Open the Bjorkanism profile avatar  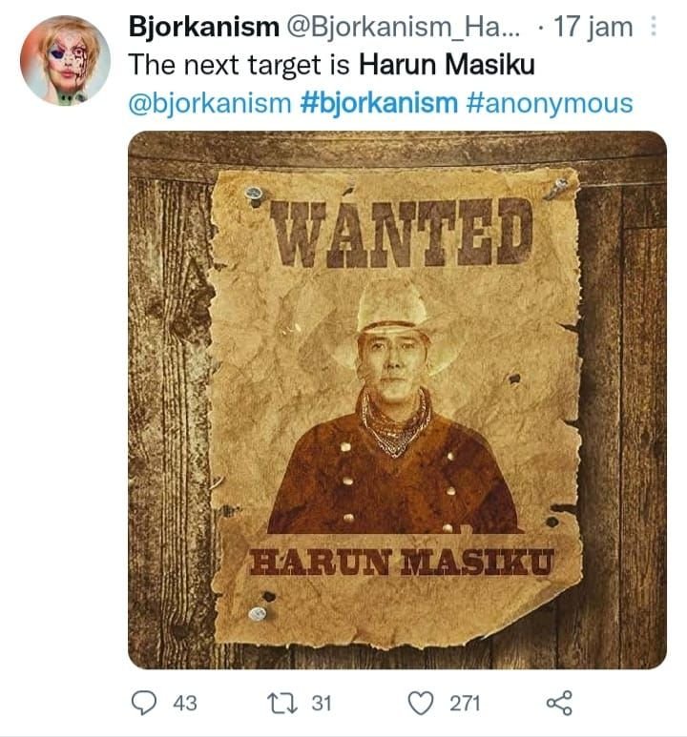pos(64,59)
